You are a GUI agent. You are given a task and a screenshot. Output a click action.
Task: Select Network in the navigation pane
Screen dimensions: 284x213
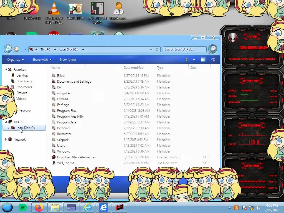coord(20,139)
